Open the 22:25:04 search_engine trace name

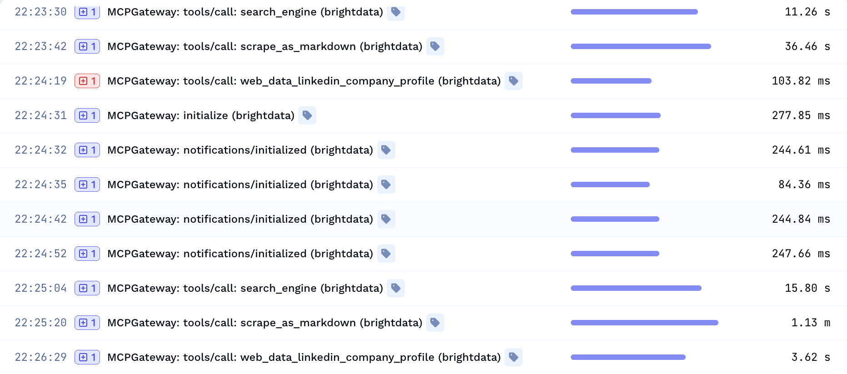click(245, 288)
